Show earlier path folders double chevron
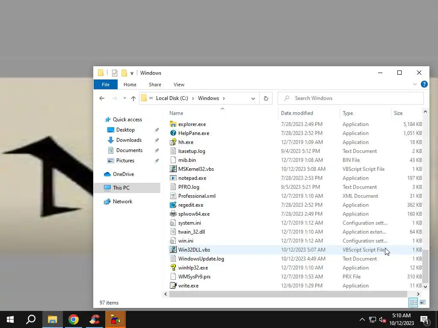 (x=151, y=98)
